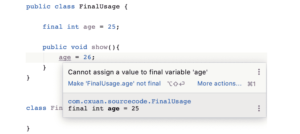Screen dimensions: 300x134
Task: Click the age field name in its declaration
Action: [x=89, y=27]
